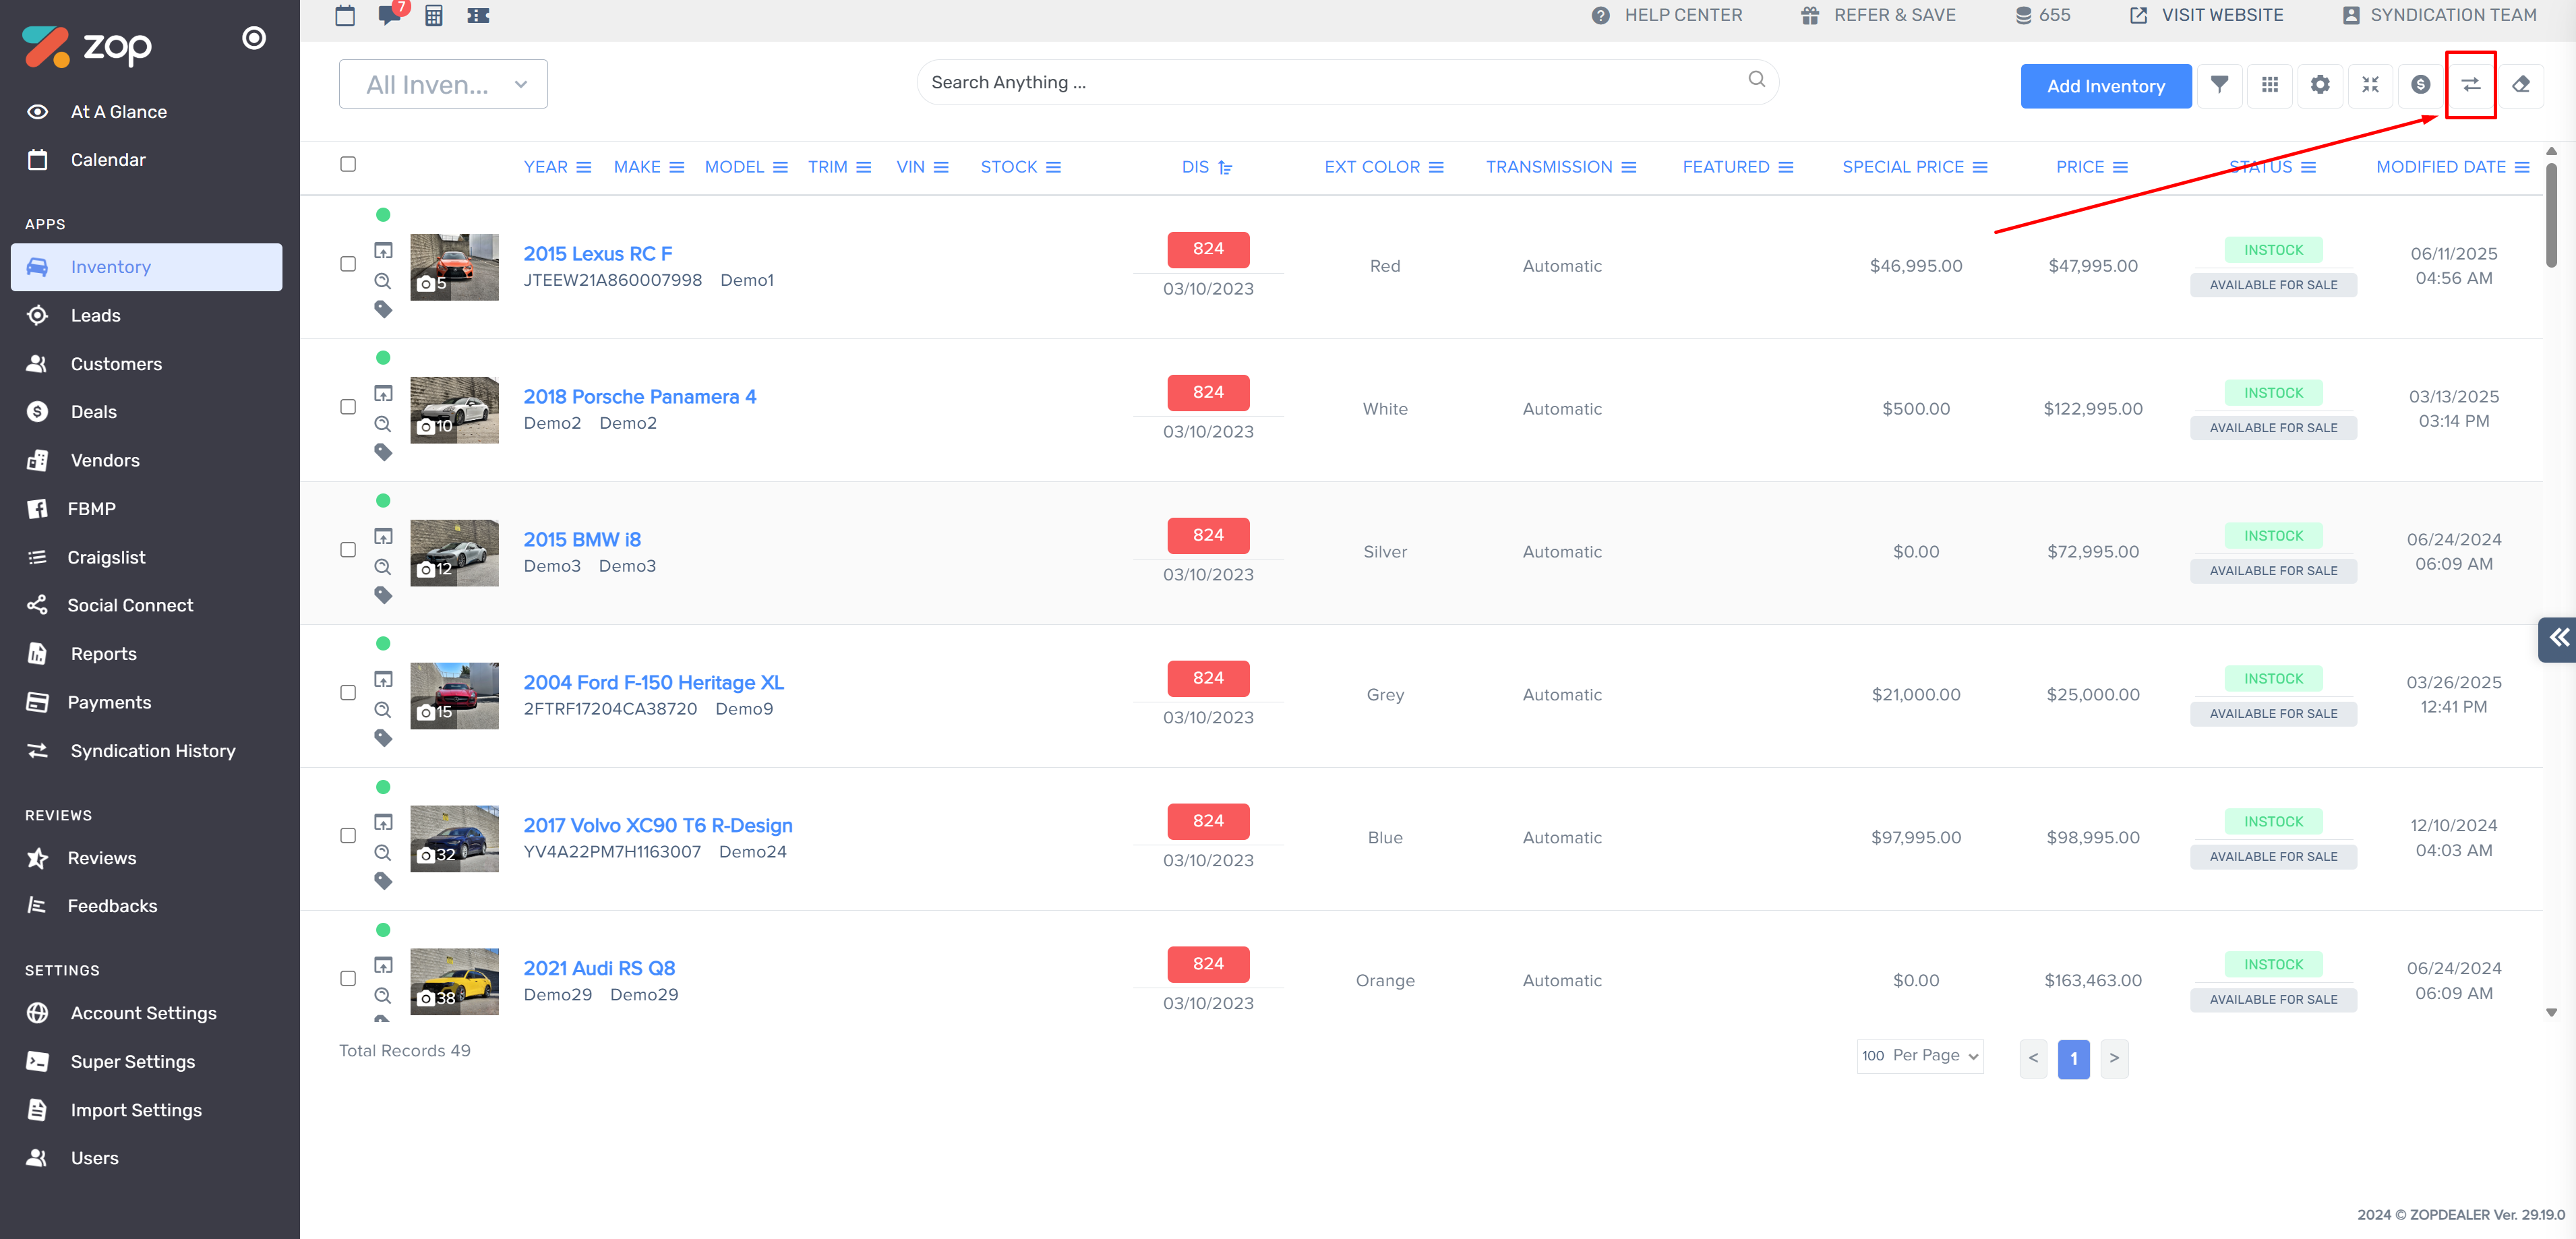This screenshot has width=2576, height=1239.
Task: Open the 2018 Porsche Panamera 4 link
Action: tap(639, 396)
